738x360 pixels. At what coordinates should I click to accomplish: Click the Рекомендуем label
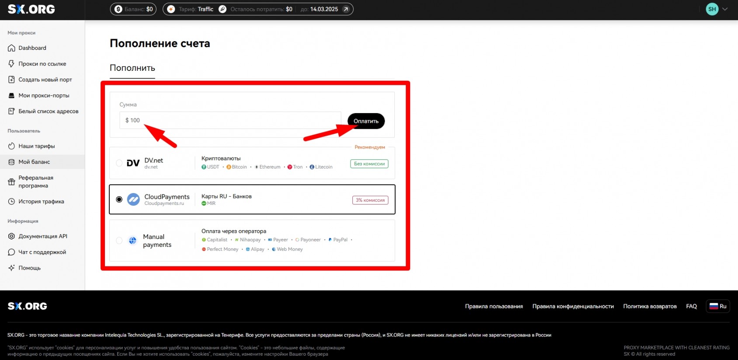pos(370,147)
